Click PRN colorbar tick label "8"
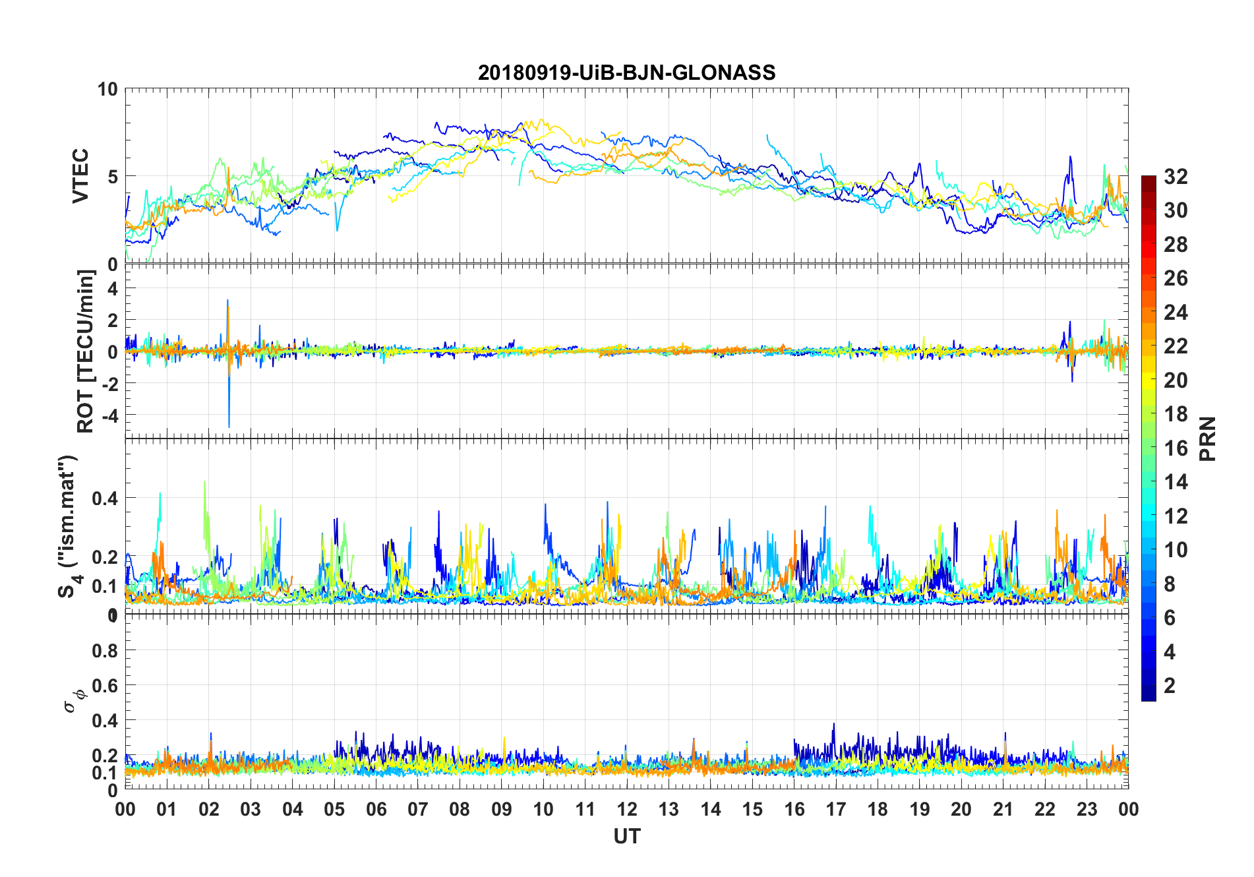1254x877 pixels. pyautogui.click(x=1170, y=584)
